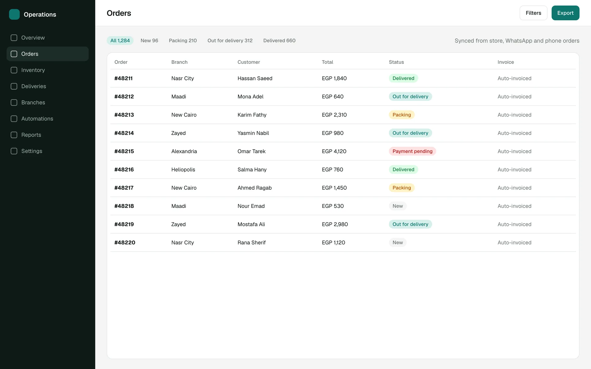Open order #48215
591x369 pixels.
[124, 151]
